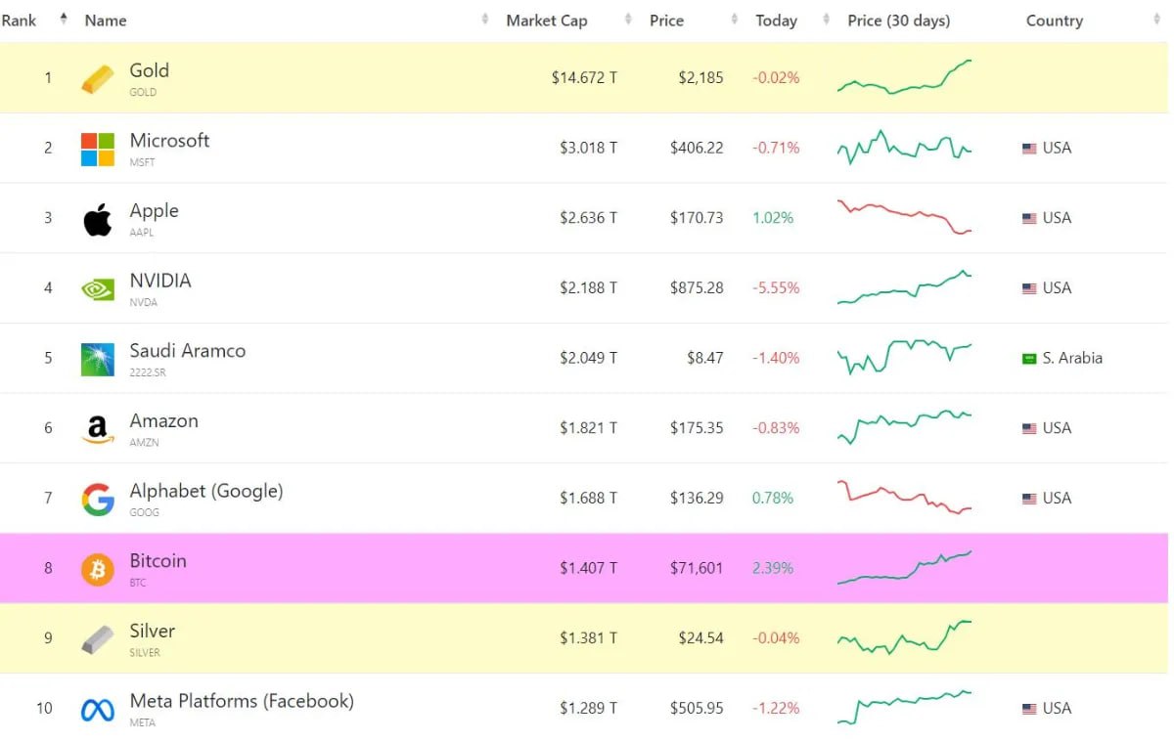Image resolution: width=1174 pixels, height=742 pixels.
Task: Open the Meta Platforms (Facebook) link
Action: click(242, 701)
